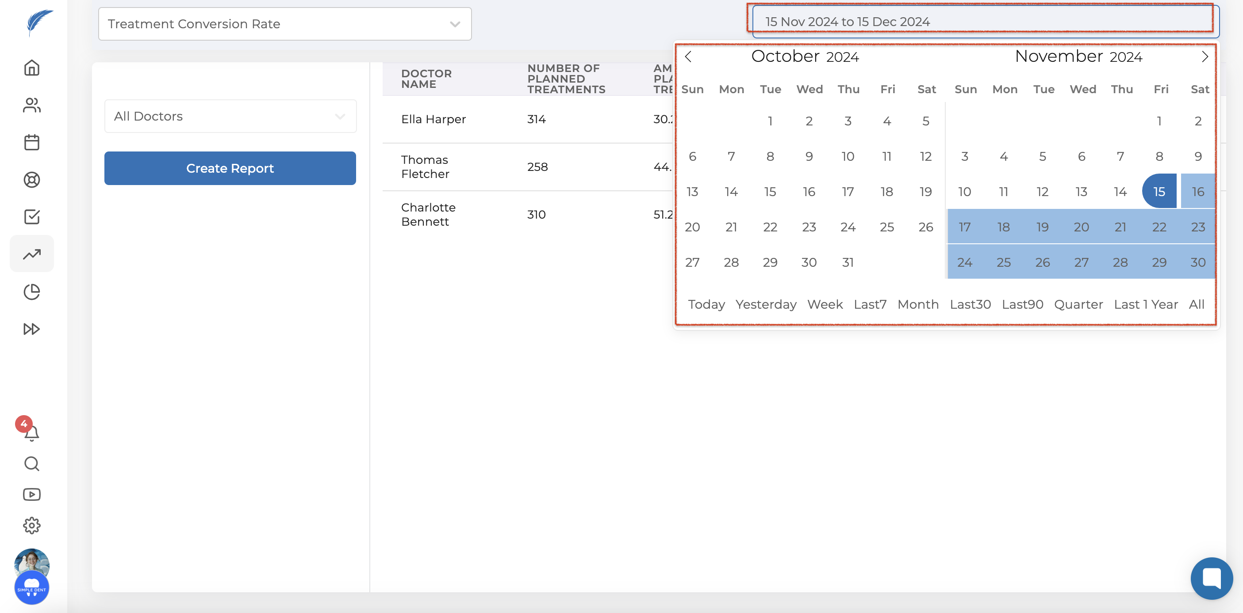Go to next month in calendar
1243x613 pixels.
click(1205, 57)
